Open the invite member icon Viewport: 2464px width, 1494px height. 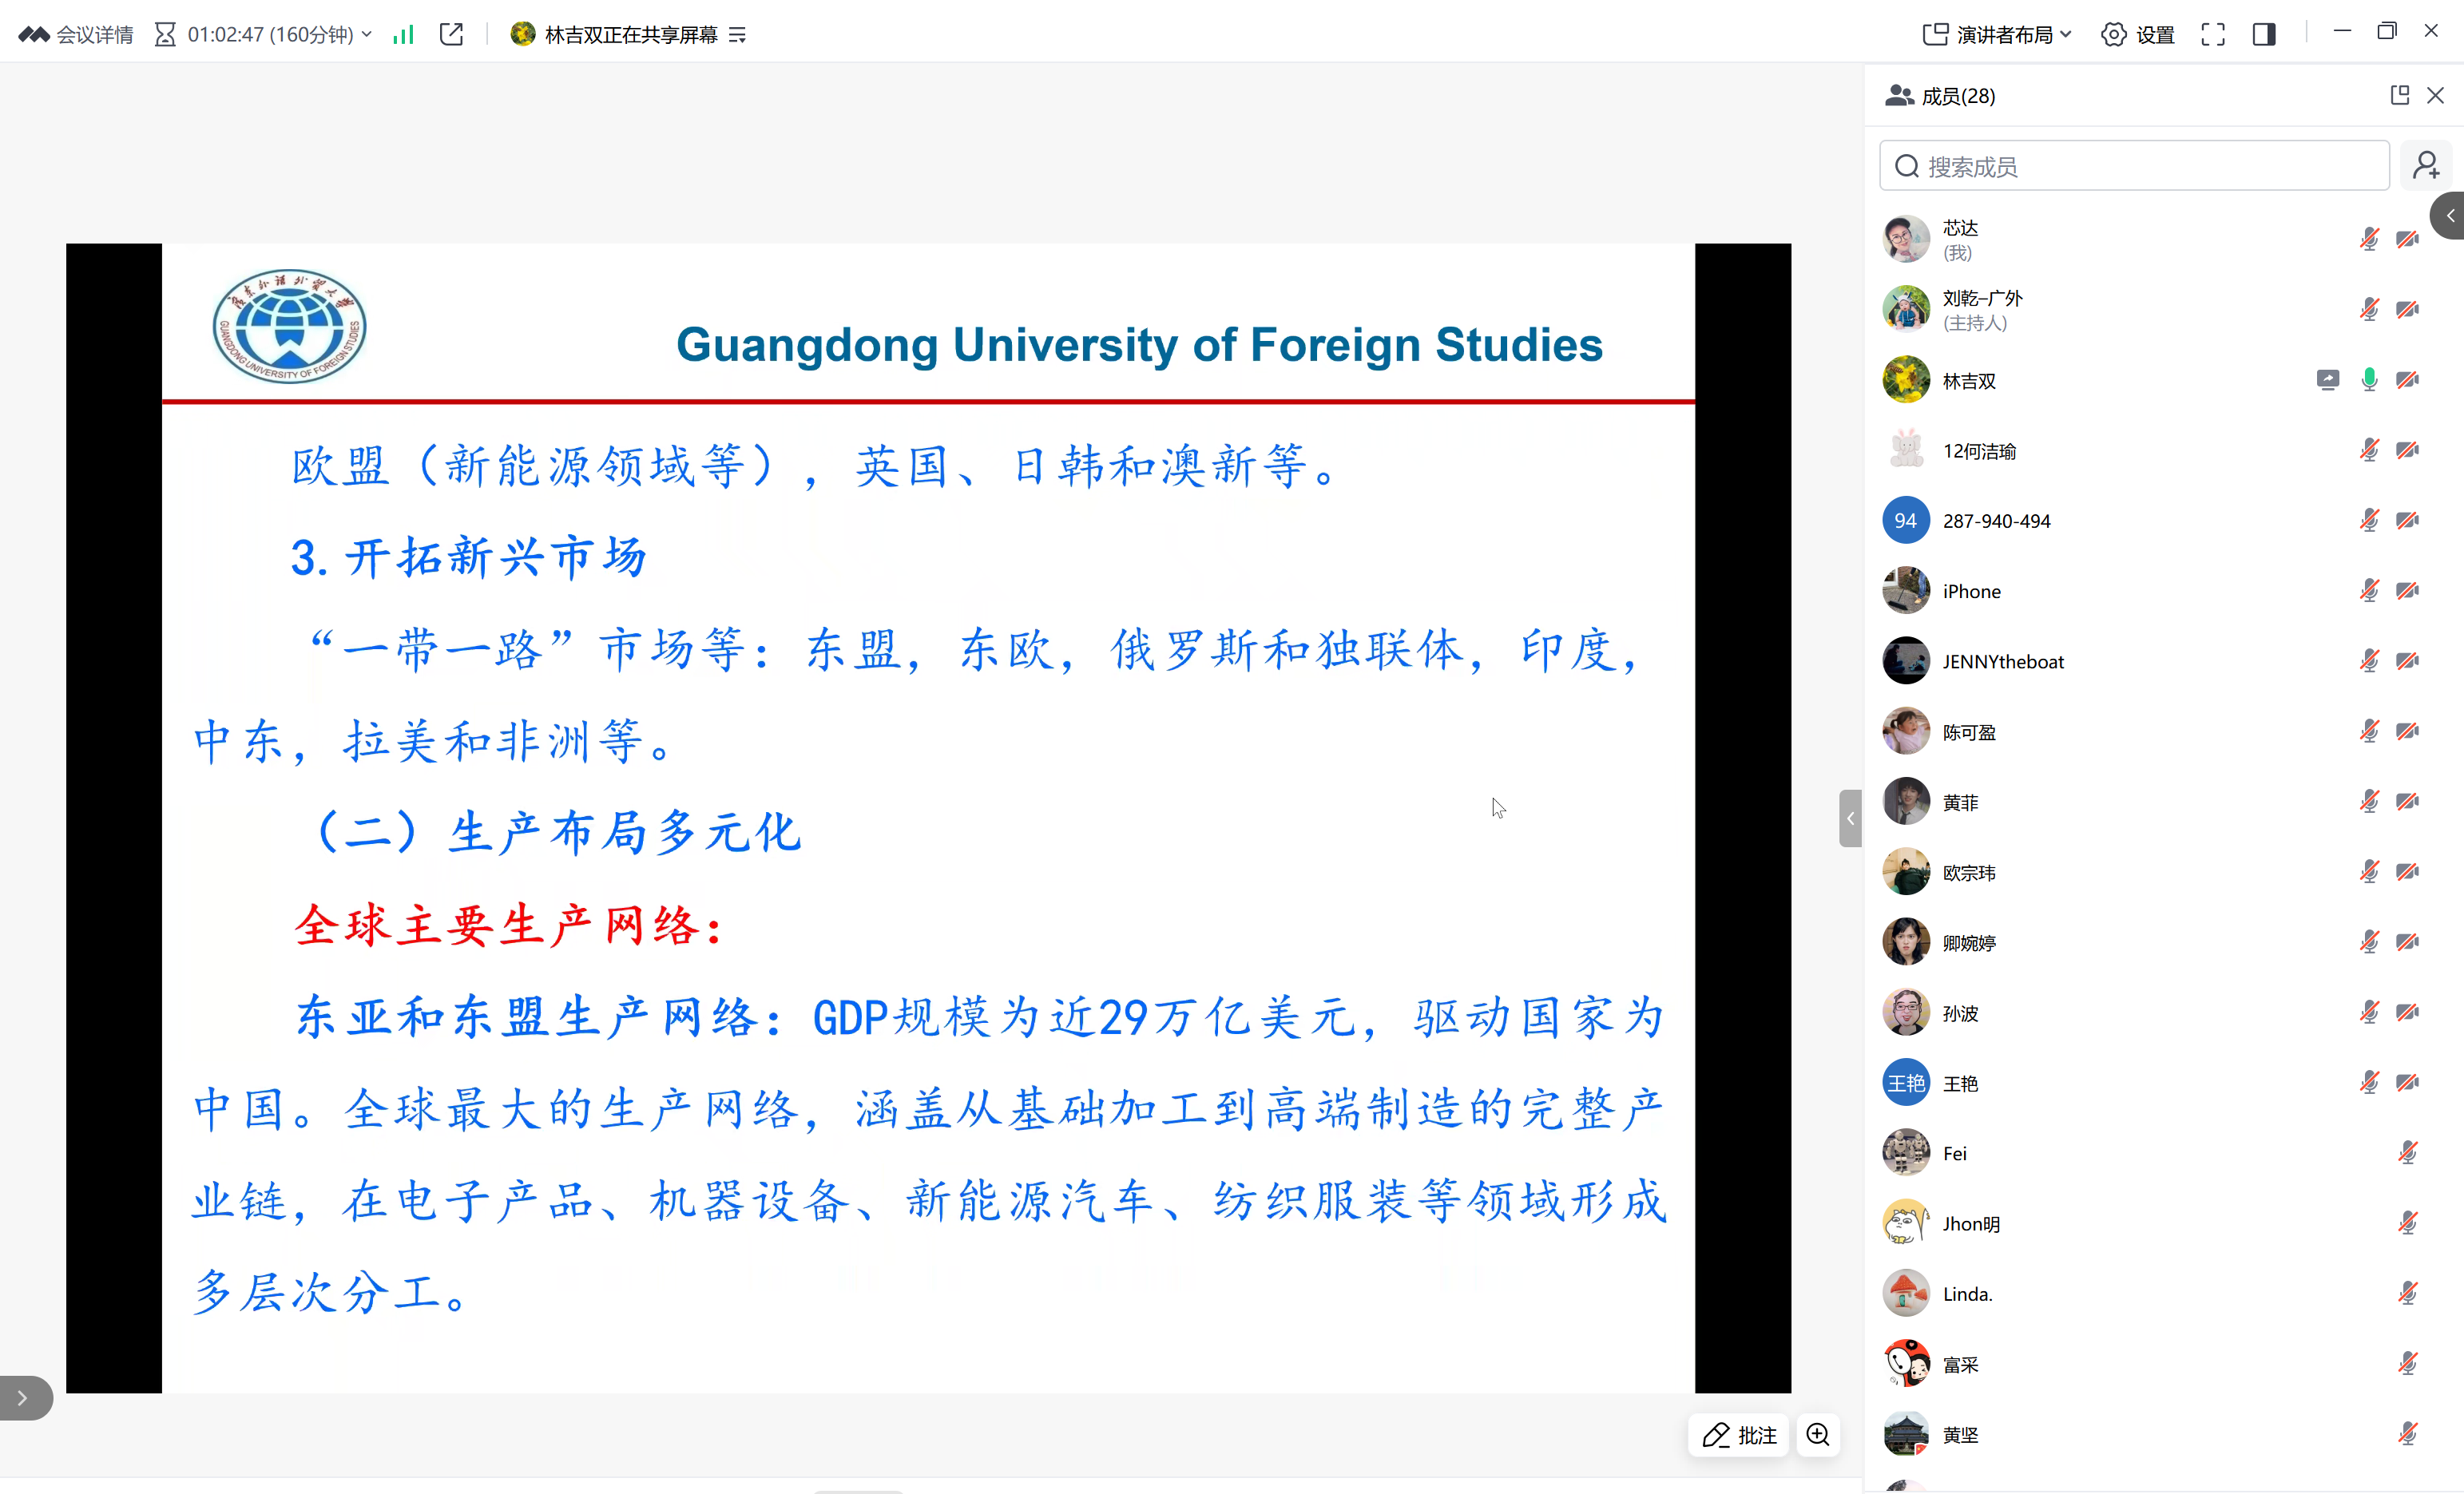[2426, 166]
